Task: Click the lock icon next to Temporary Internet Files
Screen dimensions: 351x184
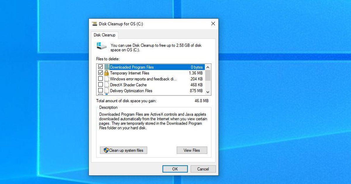Action: [106, 73]
